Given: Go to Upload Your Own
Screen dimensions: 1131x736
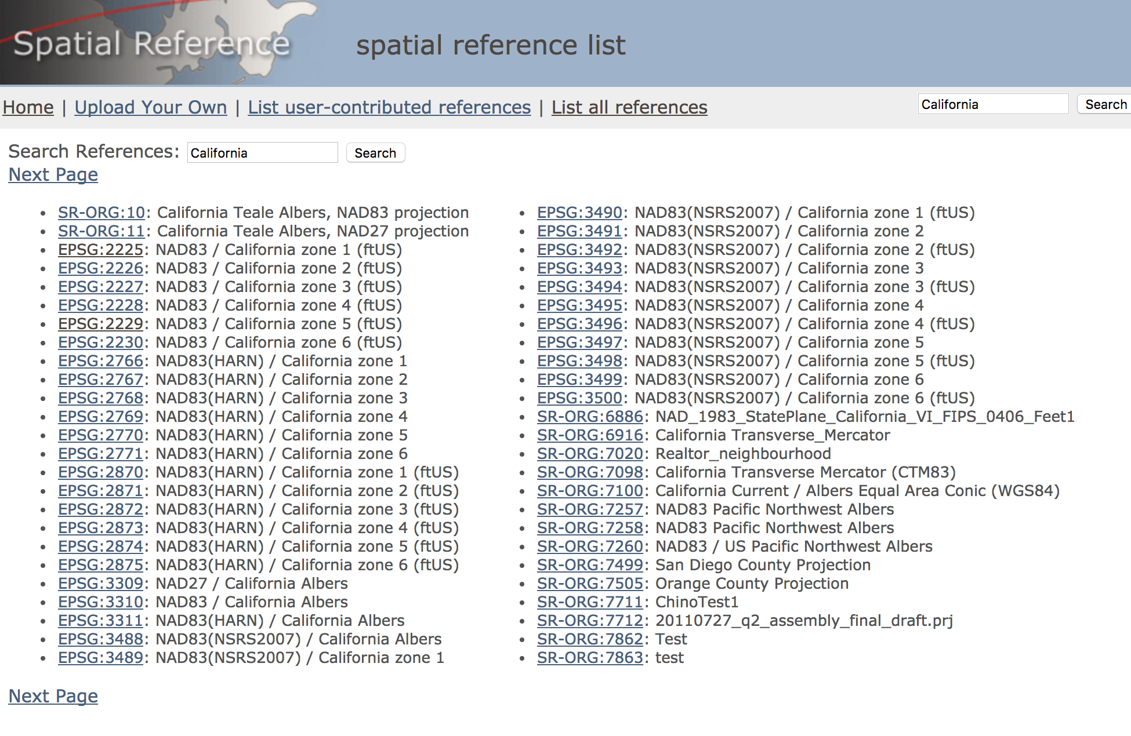Looking at the screenshot, I should 151,107.
